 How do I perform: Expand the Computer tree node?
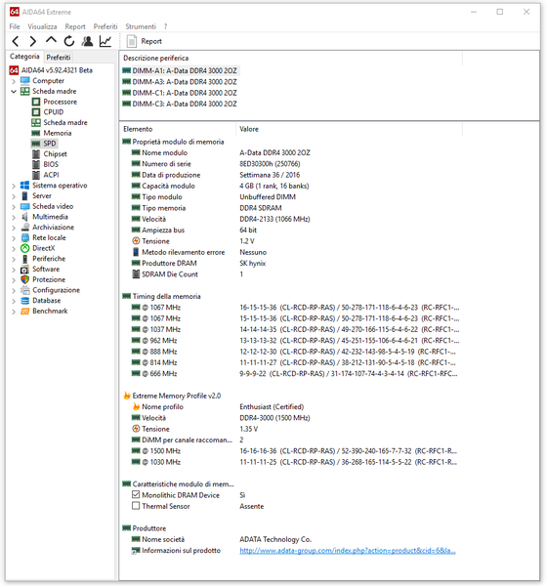pyautogui.click(x=14, y=81)
